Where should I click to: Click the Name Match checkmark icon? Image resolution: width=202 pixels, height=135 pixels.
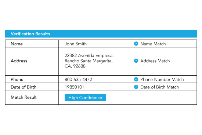[136, 44]
